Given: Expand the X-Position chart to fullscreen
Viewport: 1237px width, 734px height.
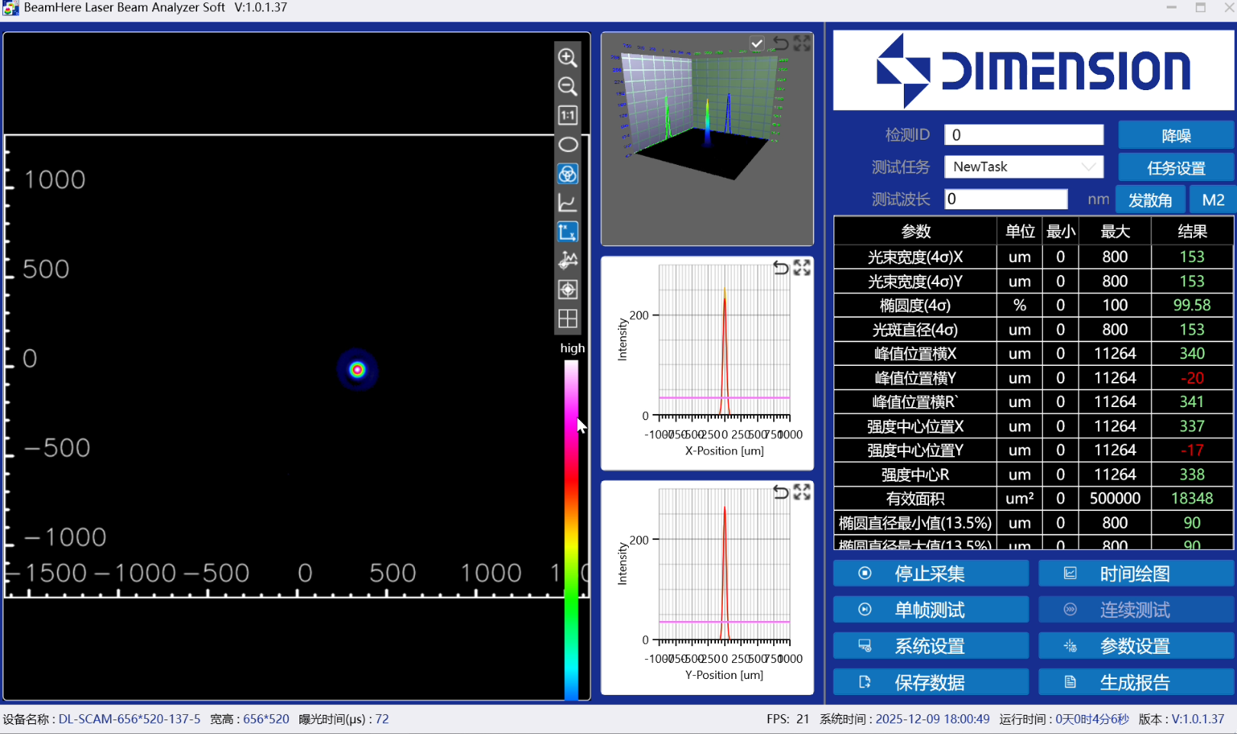Looking at the screenshot, I should [x=801, y=267].
